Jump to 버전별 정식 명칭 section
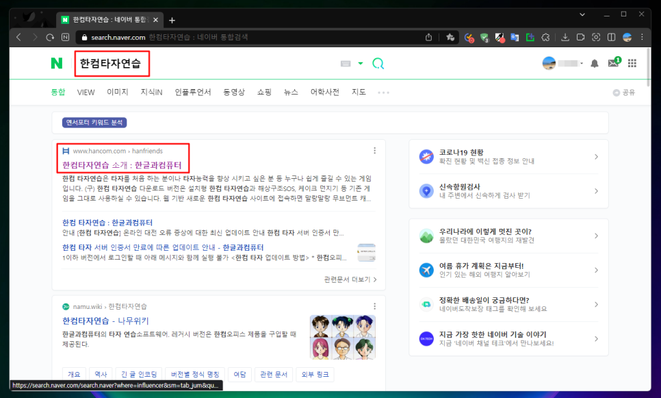Screen dimensions: 661x398 coord(195,374)
